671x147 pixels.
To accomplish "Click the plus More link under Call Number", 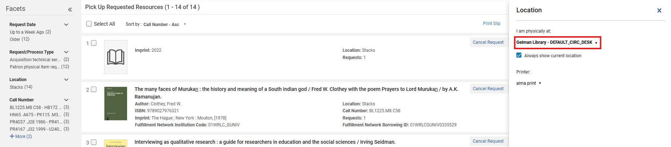I will (21, 136).
